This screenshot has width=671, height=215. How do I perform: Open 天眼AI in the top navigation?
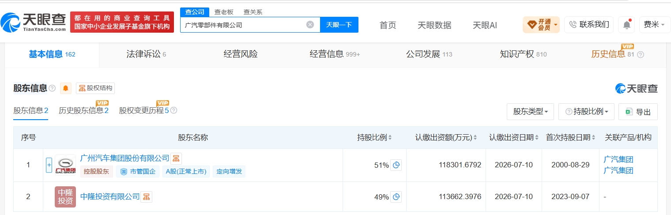[x=485, y=25]
